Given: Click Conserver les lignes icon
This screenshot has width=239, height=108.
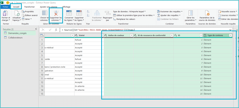Looking at the screenshot, I should [x=69, y=13].
